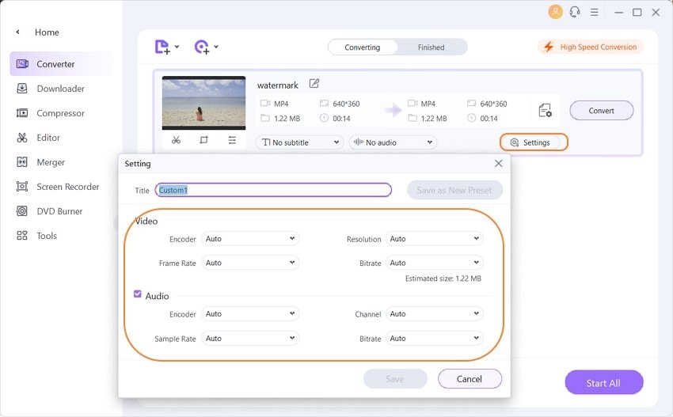Image resolution: width=673 pixels, height=417 pixels.
Task: Click the Tools grid sidebar icon
Action: [x=22, y=236]
